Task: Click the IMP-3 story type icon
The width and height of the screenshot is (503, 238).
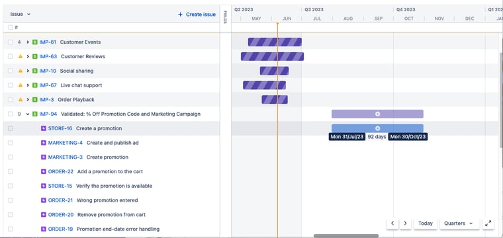Action: tap(35, 100)
